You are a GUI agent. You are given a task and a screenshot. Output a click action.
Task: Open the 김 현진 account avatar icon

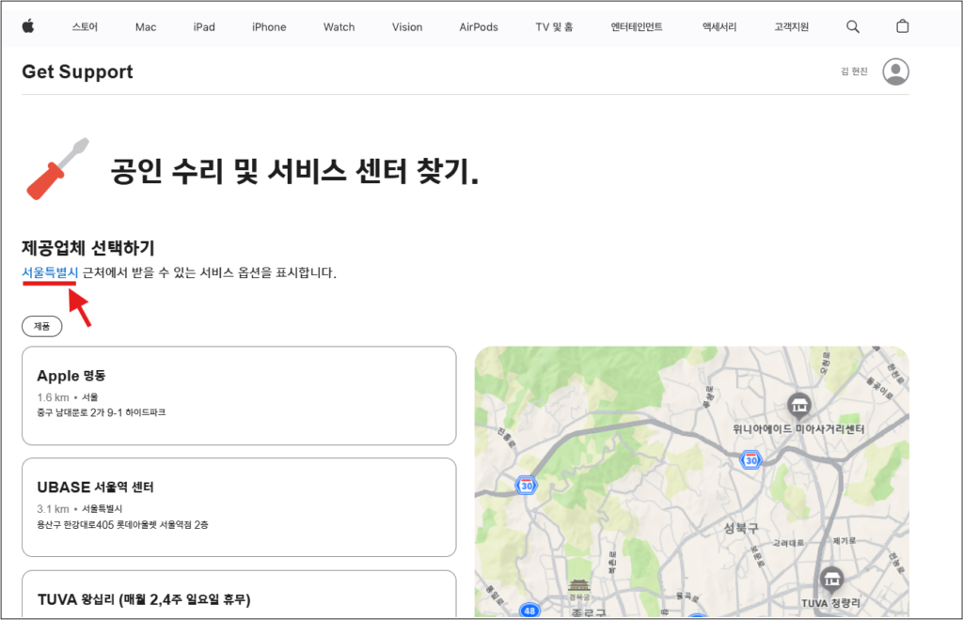[895, 71]
